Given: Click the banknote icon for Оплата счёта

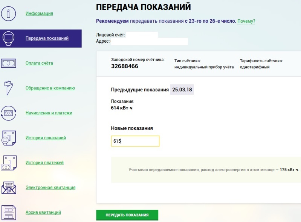Looking at the screenshot, I should [x=9, y=63].
